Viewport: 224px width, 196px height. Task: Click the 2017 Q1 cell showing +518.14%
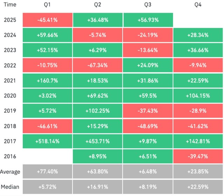coord(48,141)
